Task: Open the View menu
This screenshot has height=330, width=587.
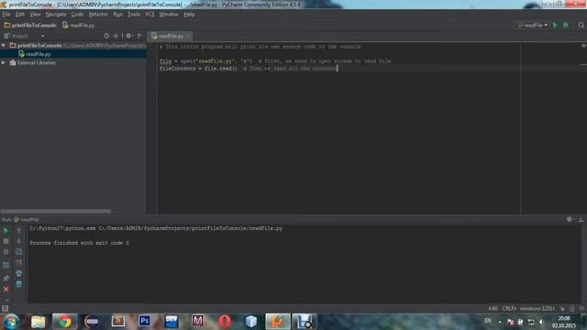Action: click(x=35, y=15)
